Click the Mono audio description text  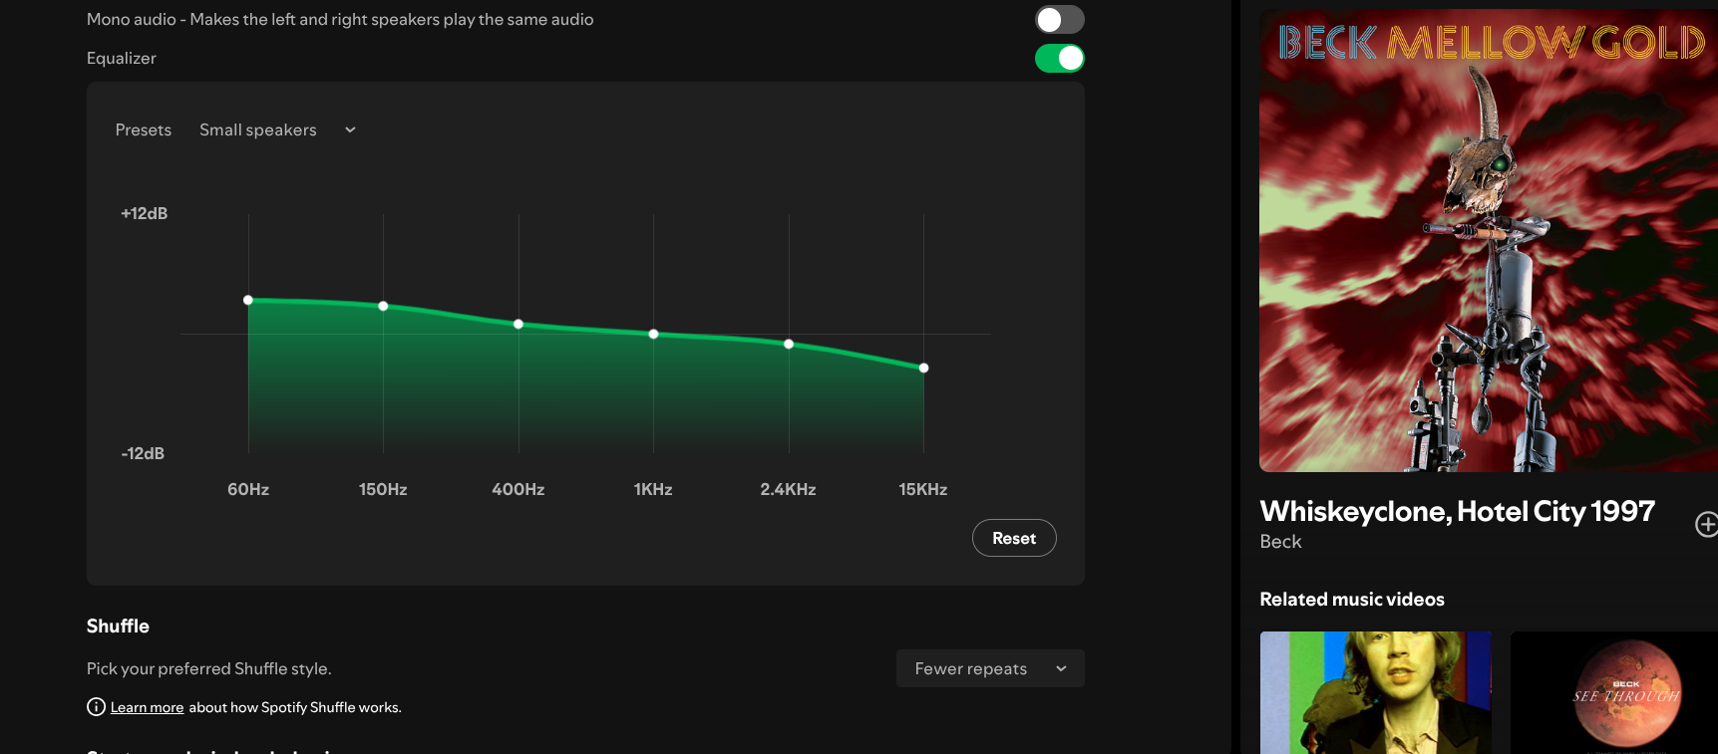coord(340,20)
